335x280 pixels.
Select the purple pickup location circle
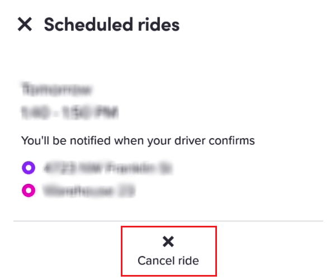pyautogui.click(x=29, y=168)
